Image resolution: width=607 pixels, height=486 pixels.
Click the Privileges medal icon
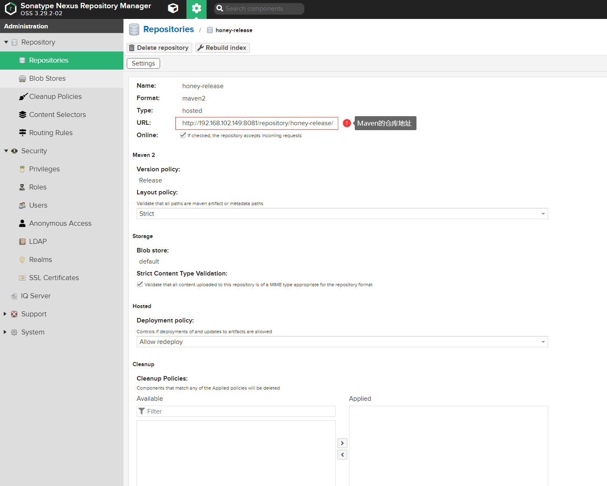coord(22,169)
